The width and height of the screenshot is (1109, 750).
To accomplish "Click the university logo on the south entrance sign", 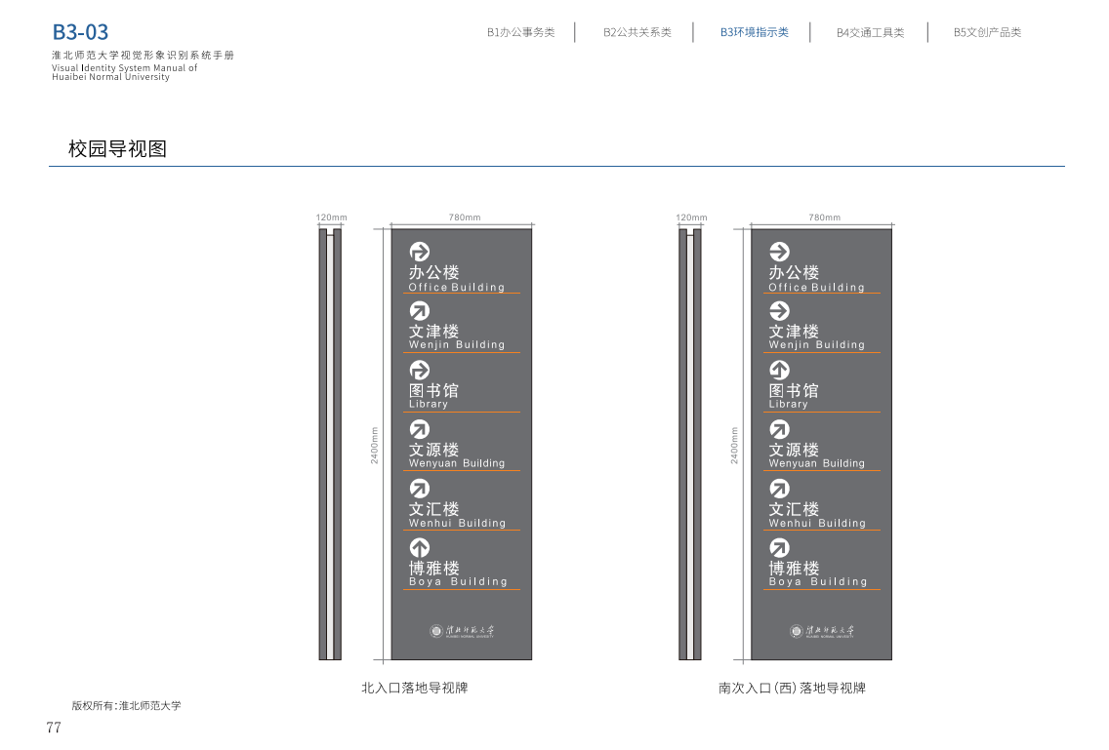I will point(822,631).
